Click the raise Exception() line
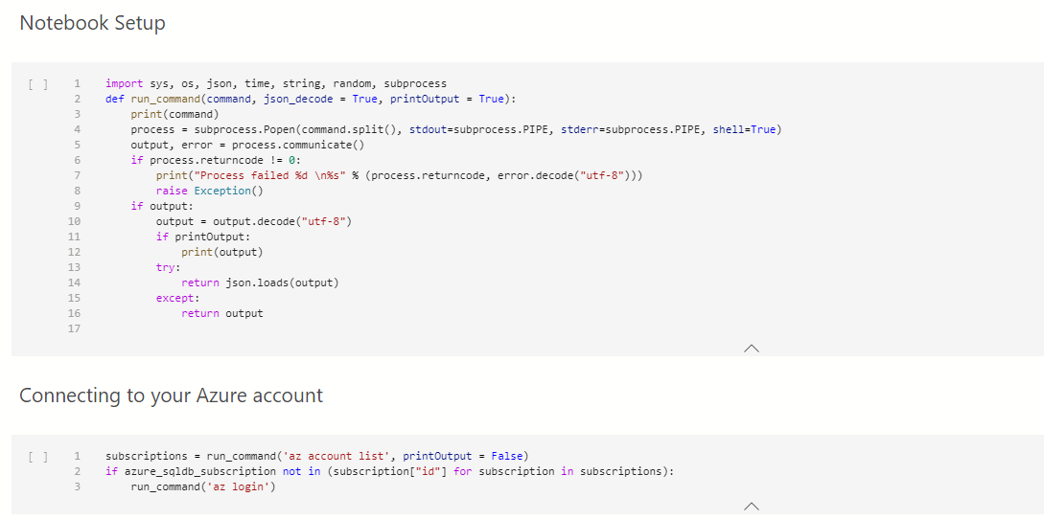The image size is (1044, 520). pyautogui.click(x=210, y=191)
